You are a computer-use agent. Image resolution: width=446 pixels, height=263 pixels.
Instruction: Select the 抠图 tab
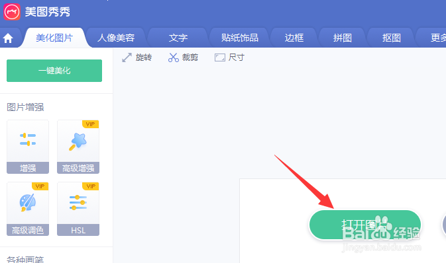click(x=392, y=38)
